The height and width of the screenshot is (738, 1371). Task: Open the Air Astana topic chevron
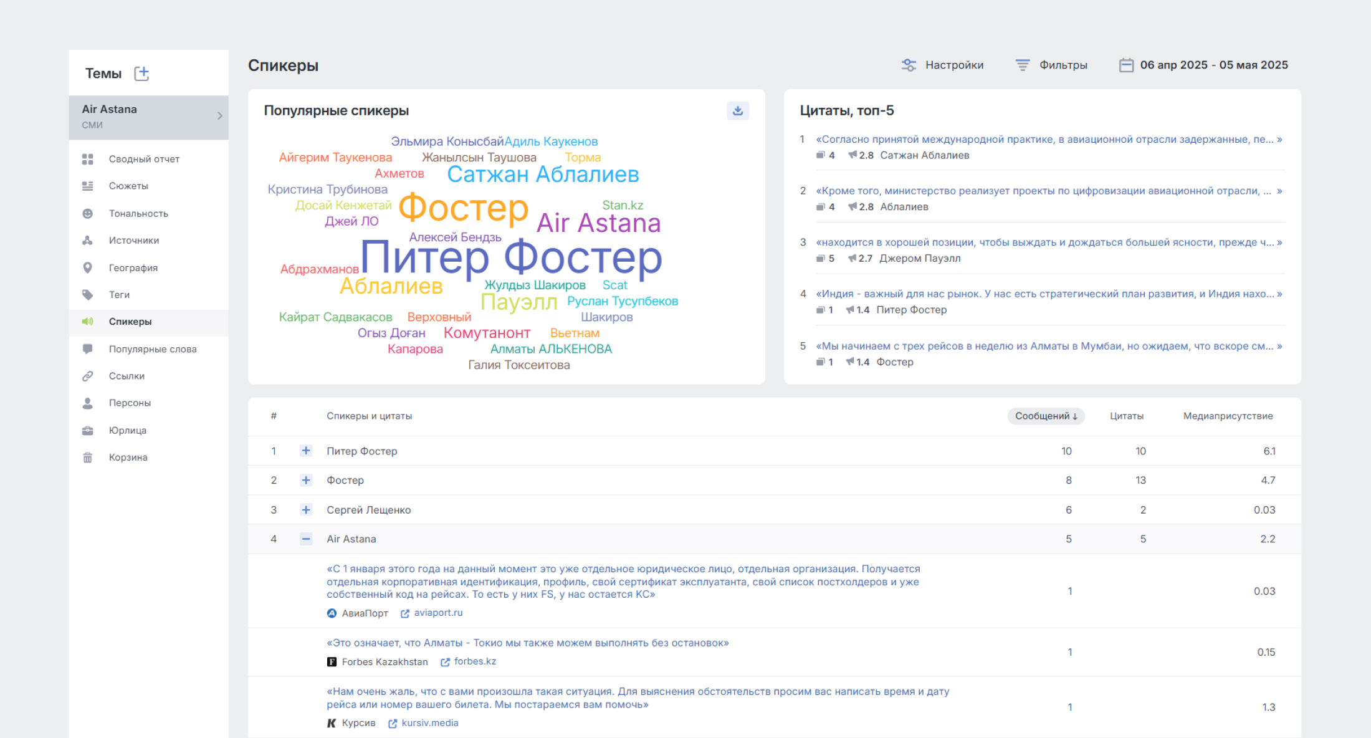219,116
